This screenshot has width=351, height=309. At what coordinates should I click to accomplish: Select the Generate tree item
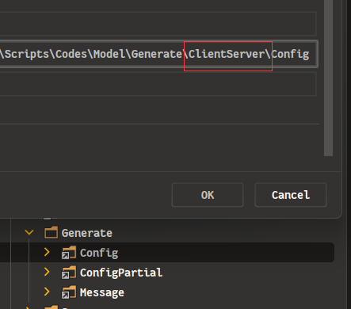pyautogui.click(x=87, y=233)
